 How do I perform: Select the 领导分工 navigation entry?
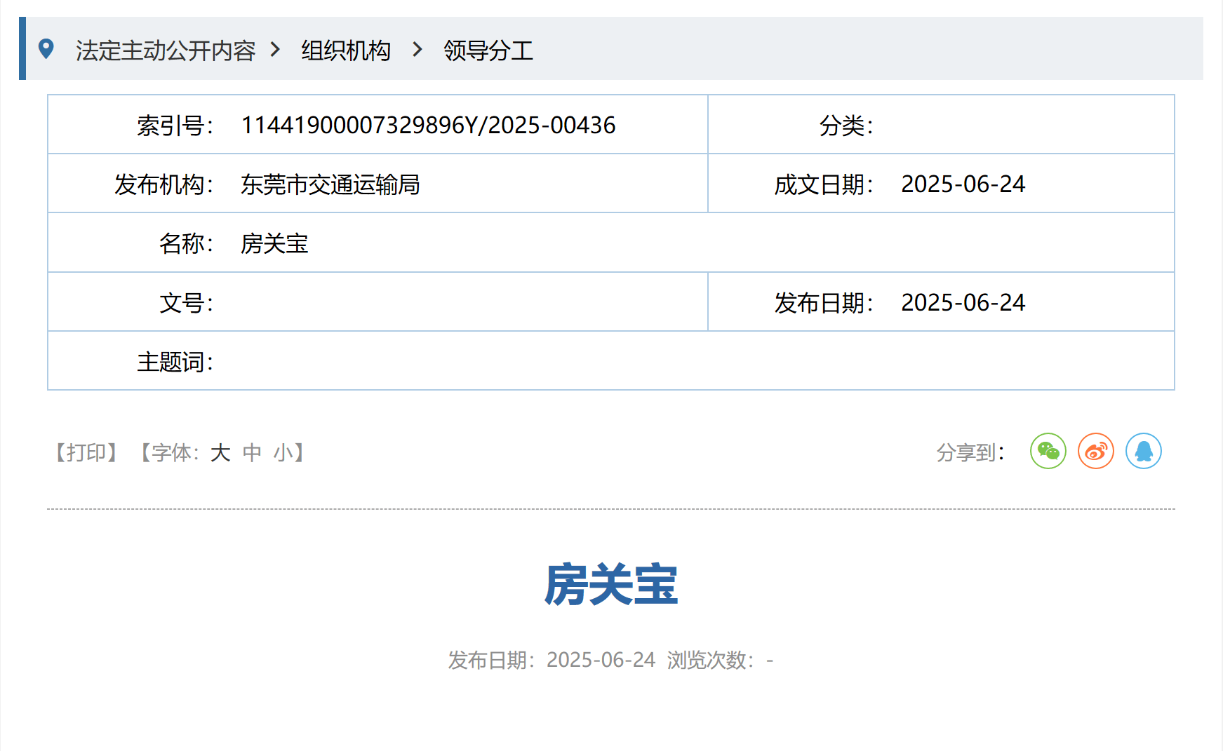487,50
